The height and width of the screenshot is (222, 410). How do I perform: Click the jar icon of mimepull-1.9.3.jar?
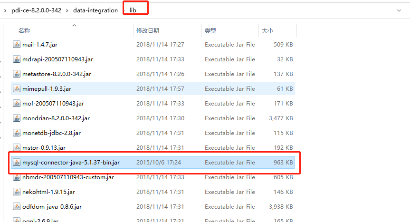17,88
